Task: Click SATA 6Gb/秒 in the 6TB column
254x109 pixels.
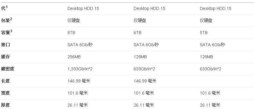Action: [146, 45]
